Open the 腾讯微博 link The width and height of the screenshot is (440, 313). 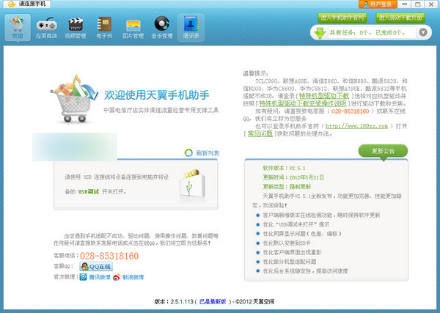100,277
